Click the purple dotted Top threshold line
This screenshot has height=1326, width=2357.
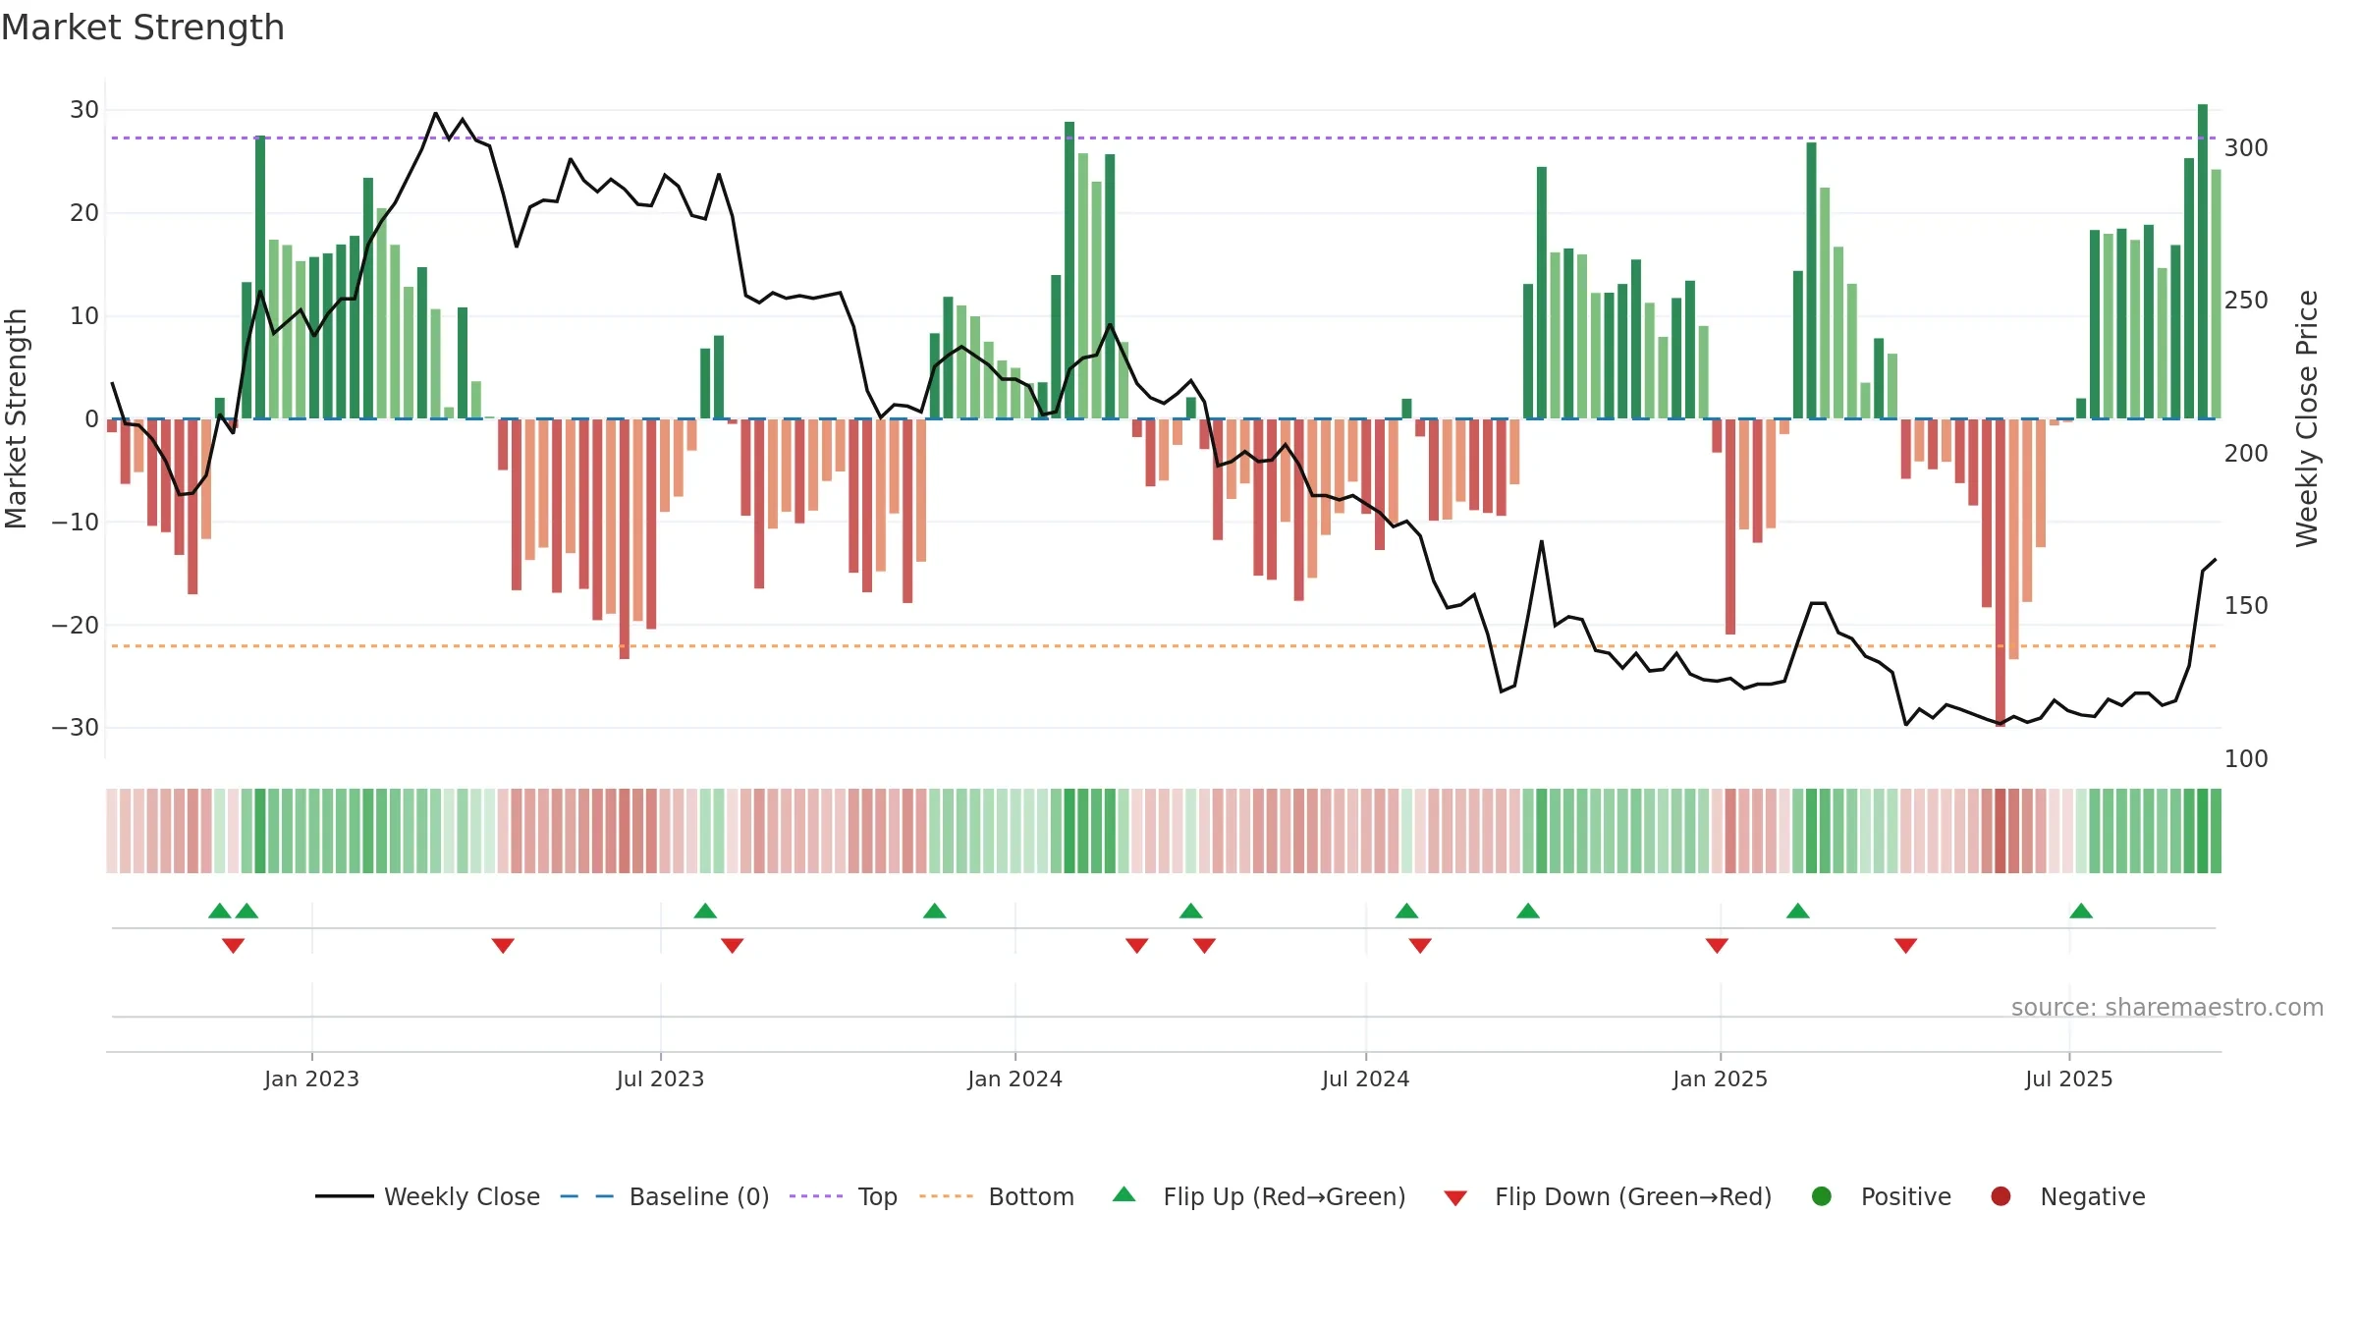(x=1164, y=138)
